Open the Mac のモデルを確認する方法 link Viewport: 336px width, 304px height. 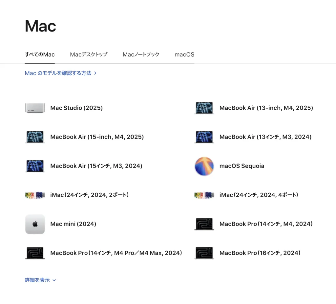click(61, 73)
